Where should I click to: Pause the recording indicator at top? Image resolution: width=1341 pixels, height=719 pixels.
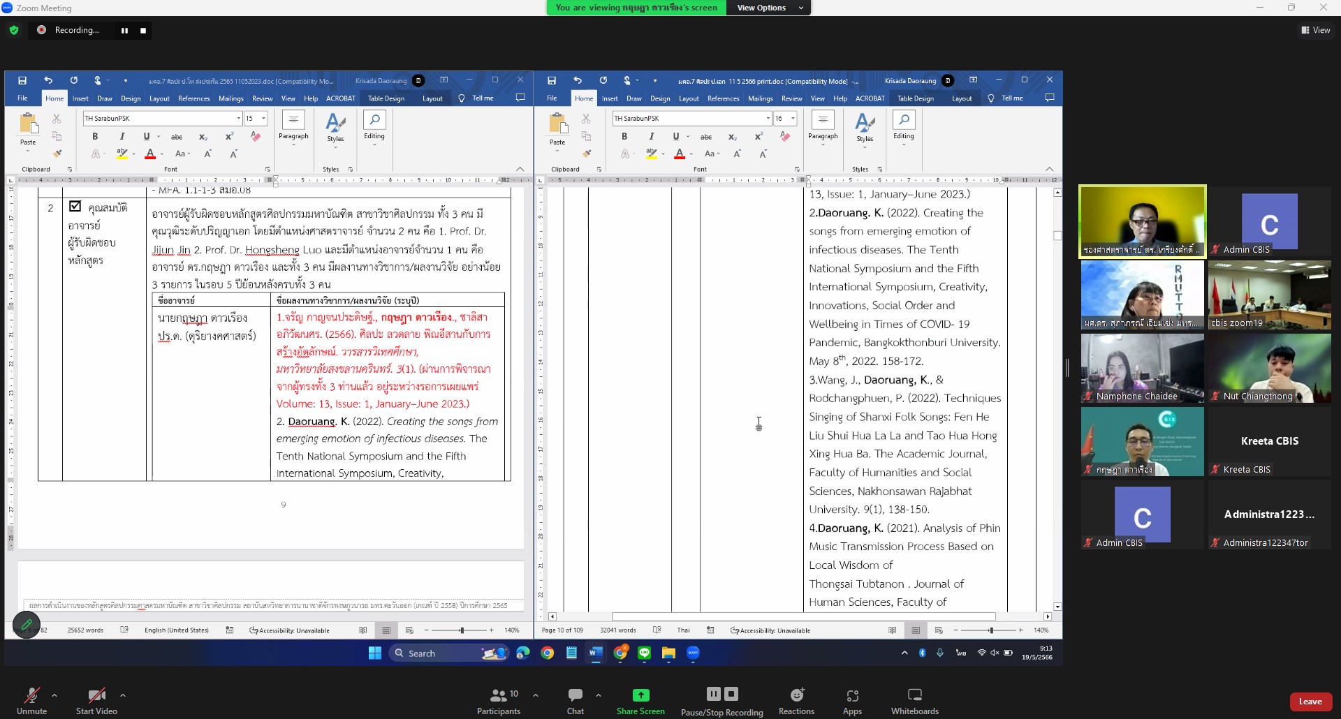(x=124, y=31)
